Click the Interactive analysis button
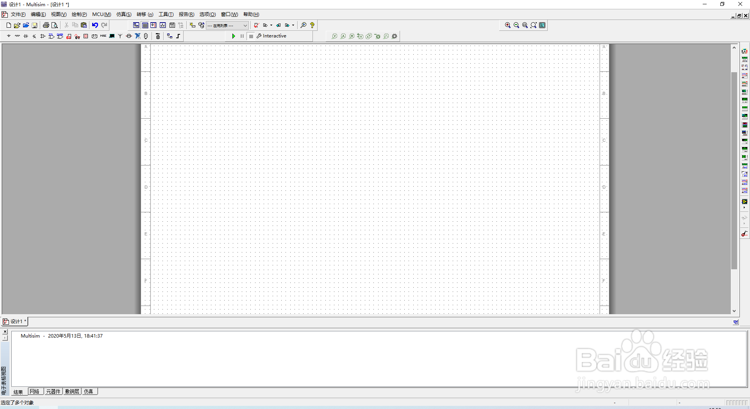 [271, 36]
